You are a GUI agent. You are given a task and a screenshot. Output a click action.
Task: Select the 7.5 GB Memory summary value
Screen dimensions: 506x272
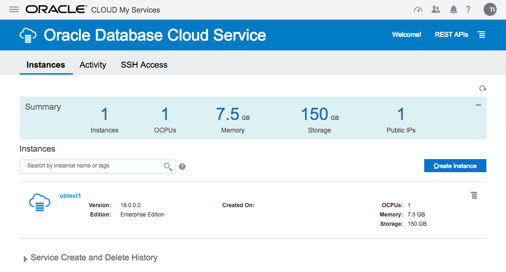pos(233,114)
